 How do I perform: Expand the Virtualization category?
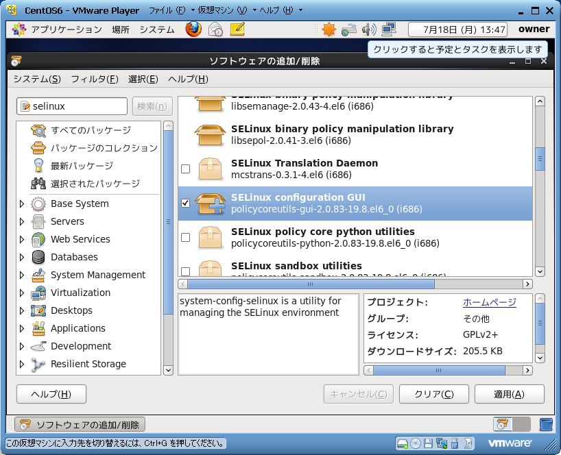click(22, 293)
